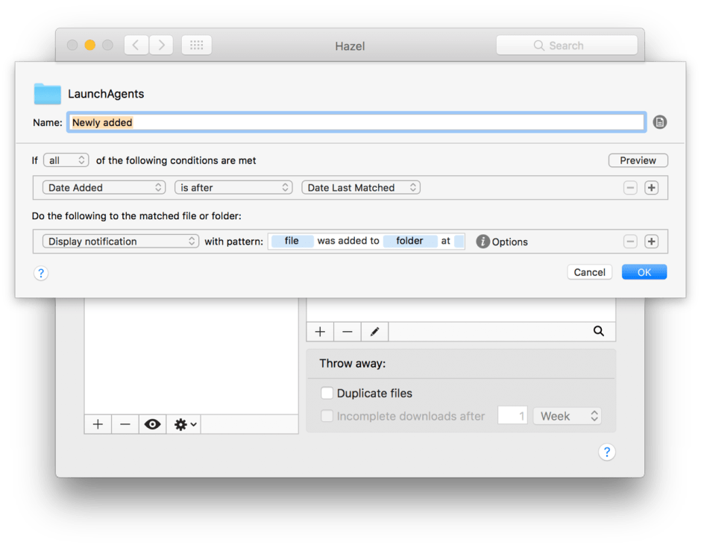Show all preferences grid button in toolbar
Image resolution: width=701 pixels, height=548 pixels.
click(196, 45)
